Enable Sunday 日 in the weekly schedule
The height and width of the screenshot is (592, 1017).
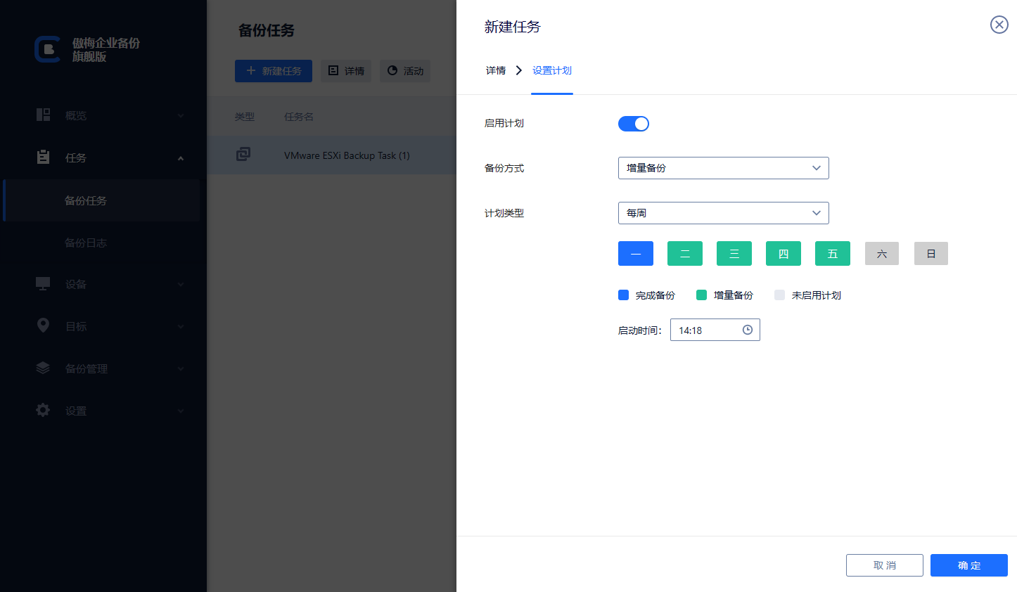[930, 253]
